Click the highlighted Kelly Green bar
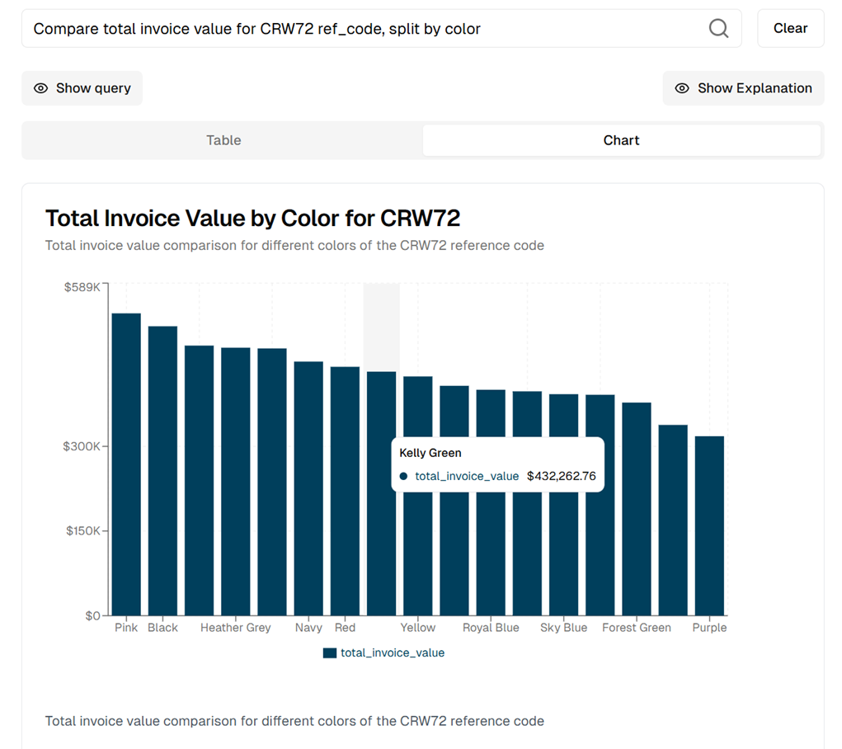Viewport: 842px width, 749px height. pos(381,493)
